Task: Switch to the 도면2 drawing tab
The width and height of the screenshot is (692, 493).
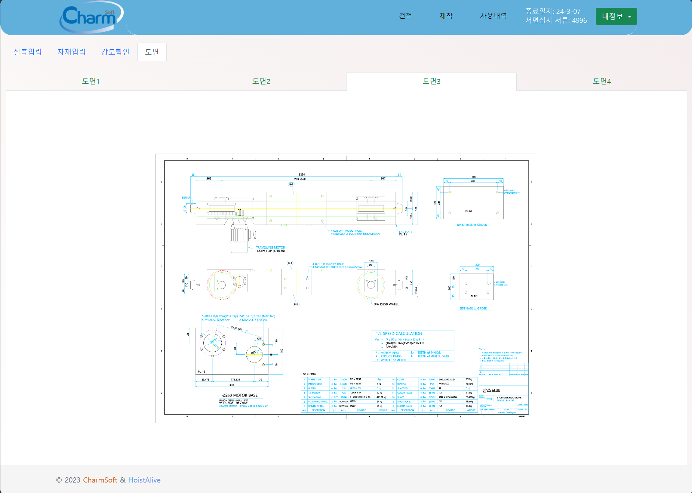Action: coord(261,81)
